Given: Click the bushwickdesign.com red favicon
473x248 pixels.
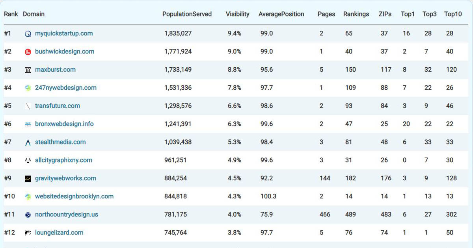Looking at the screenshot, I should tap(28, 52).
